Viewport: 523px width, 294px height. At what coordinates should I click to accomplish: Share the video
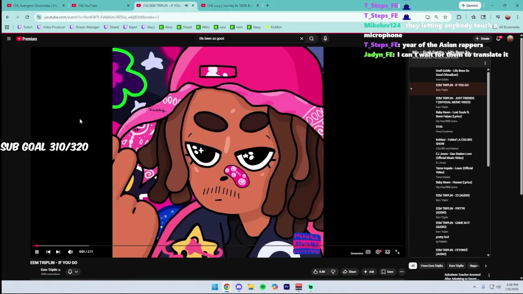click(x=349, y=272)
